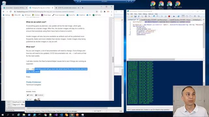Click the taskbar search magnifier
The width and height of the screenshot is (209, 117).
8,115
